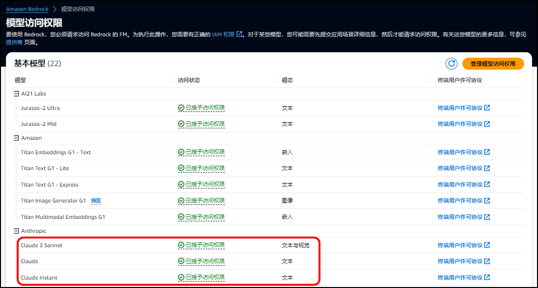The image size is (538, 288).
Task: Open EULA link for Titan Image Generator G1
Action: tap(464, 200)
